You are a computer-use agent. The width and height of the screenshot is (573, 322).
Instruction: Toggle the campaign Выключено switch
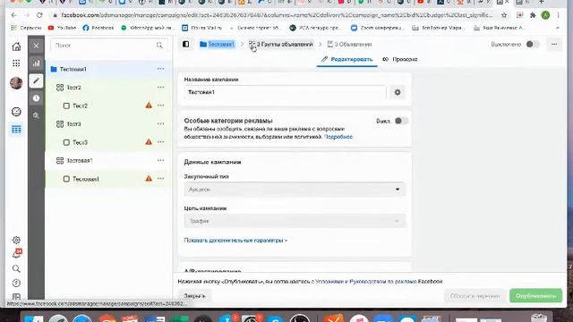coord(533,44)
